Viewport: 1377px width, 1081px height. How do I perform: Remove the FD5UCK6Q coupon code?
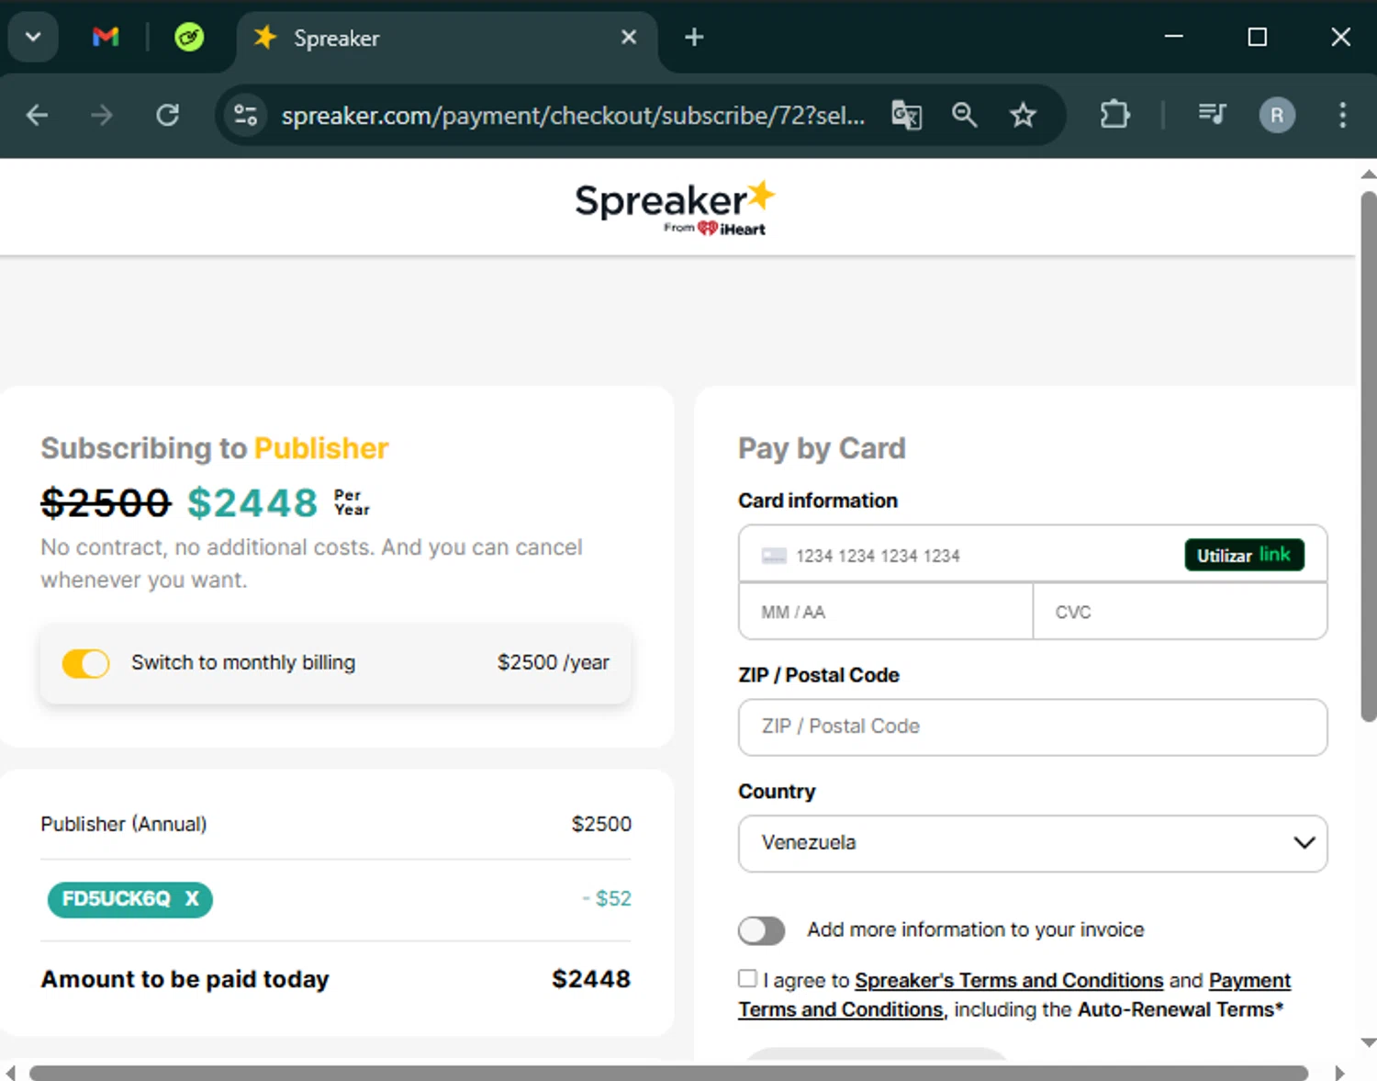(x=192, y=898)
